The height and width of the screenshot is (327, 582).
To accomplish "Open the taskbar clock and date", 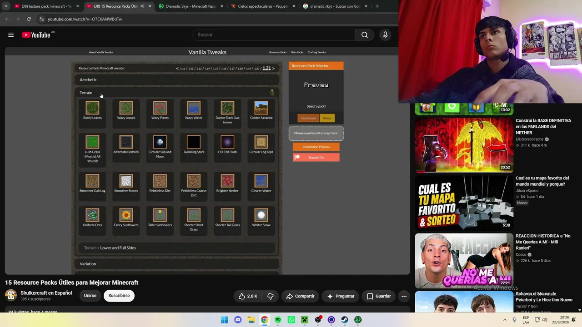I will [x=560, y=320].
